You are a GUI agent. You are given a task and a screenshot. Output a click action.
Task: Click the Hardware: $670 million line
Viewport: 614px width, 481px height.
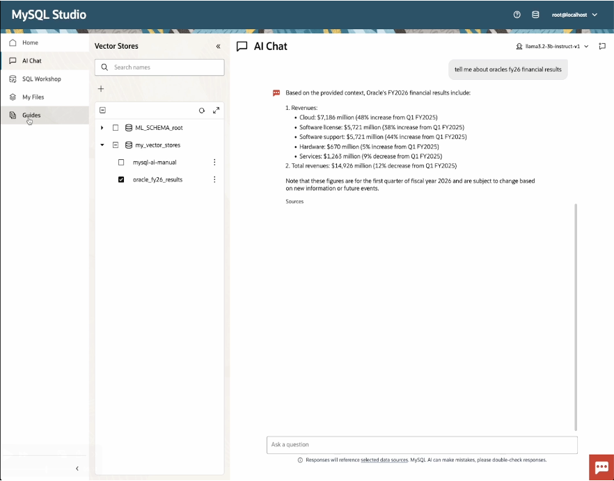[369, 147]
